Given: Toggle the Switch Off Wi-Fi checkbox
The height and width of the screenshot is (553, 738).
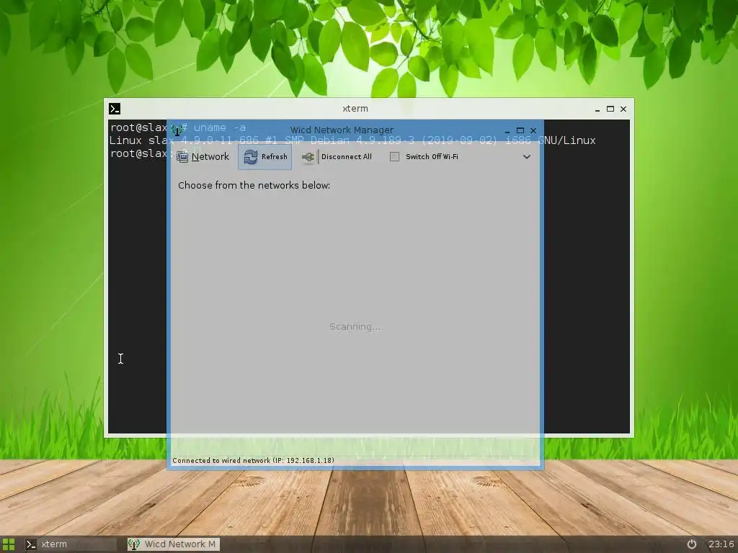Looking at the screenshot, I should coord(394,156).
